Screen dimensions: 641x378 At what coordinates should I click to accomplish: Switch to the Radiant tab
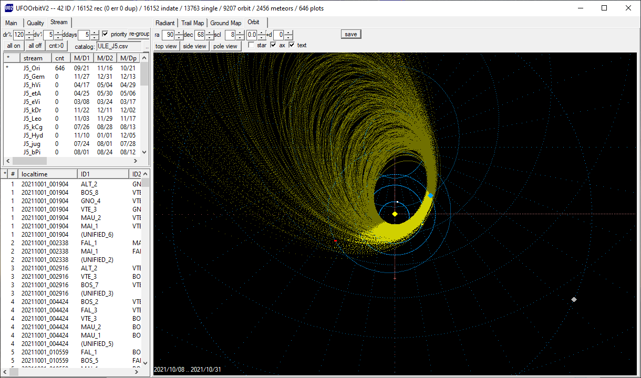(x=165, y=23)
